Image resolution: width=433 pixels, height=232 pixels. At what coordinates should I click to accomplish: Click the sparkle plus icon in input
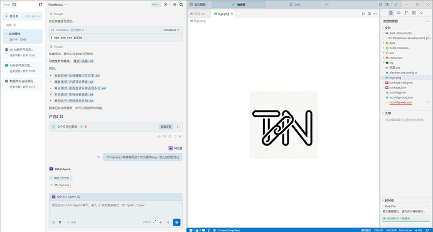tap(161, 222)
